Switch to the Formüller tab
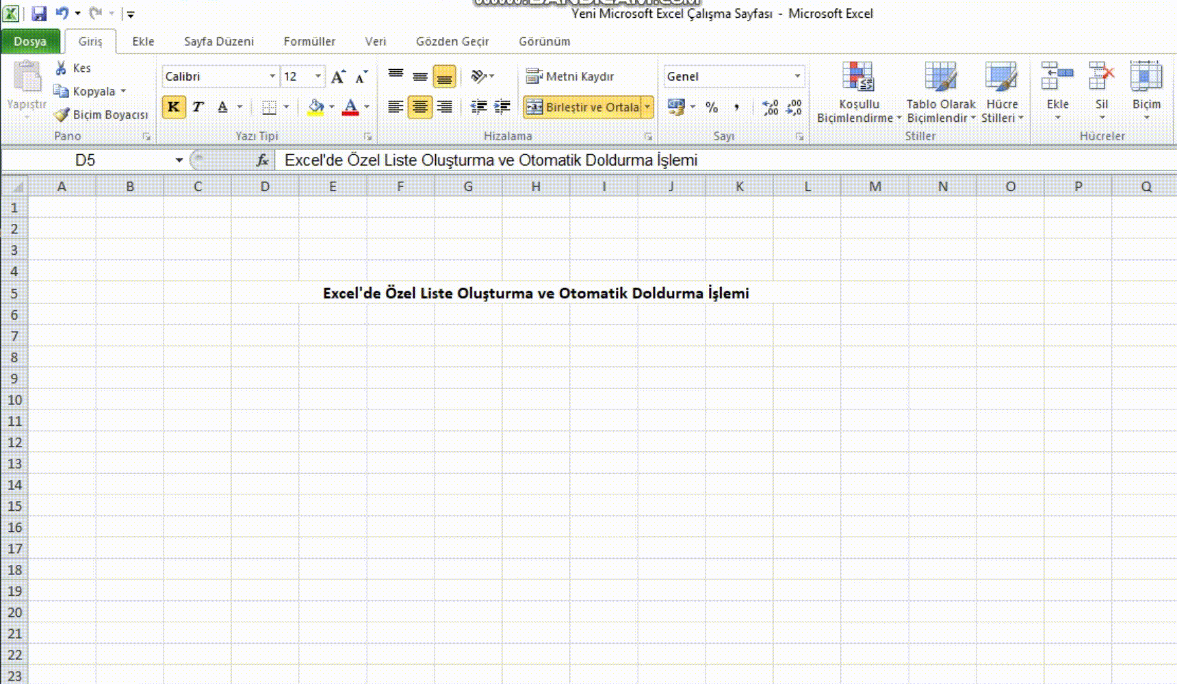 click(x=309, y=41)
